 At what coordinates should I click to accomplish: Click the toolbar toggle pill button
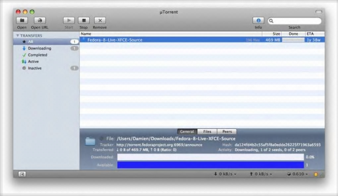pyautogui.click(x=318, y=12)
